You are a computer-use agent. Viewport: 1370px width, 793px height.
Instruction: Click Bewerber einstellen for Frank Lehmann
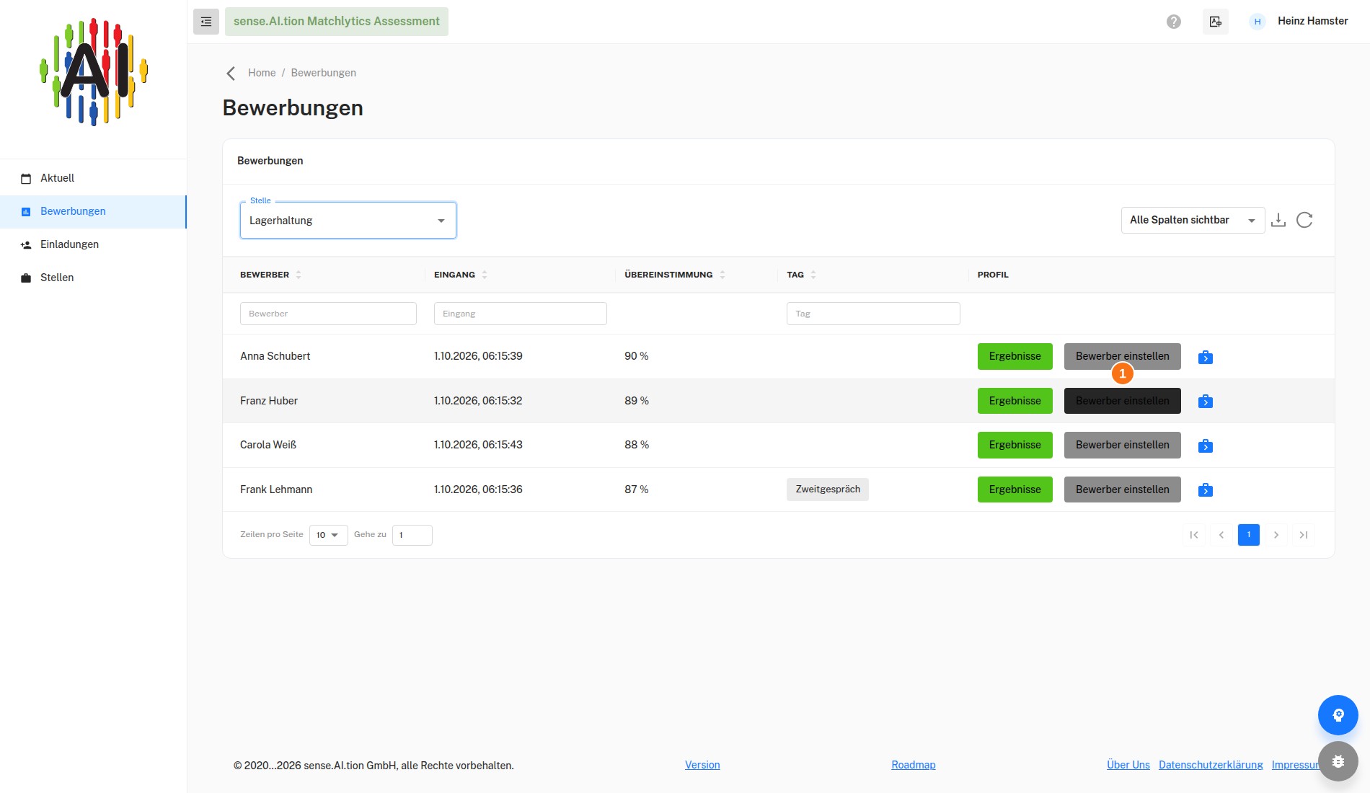(x=1123, y=489)
